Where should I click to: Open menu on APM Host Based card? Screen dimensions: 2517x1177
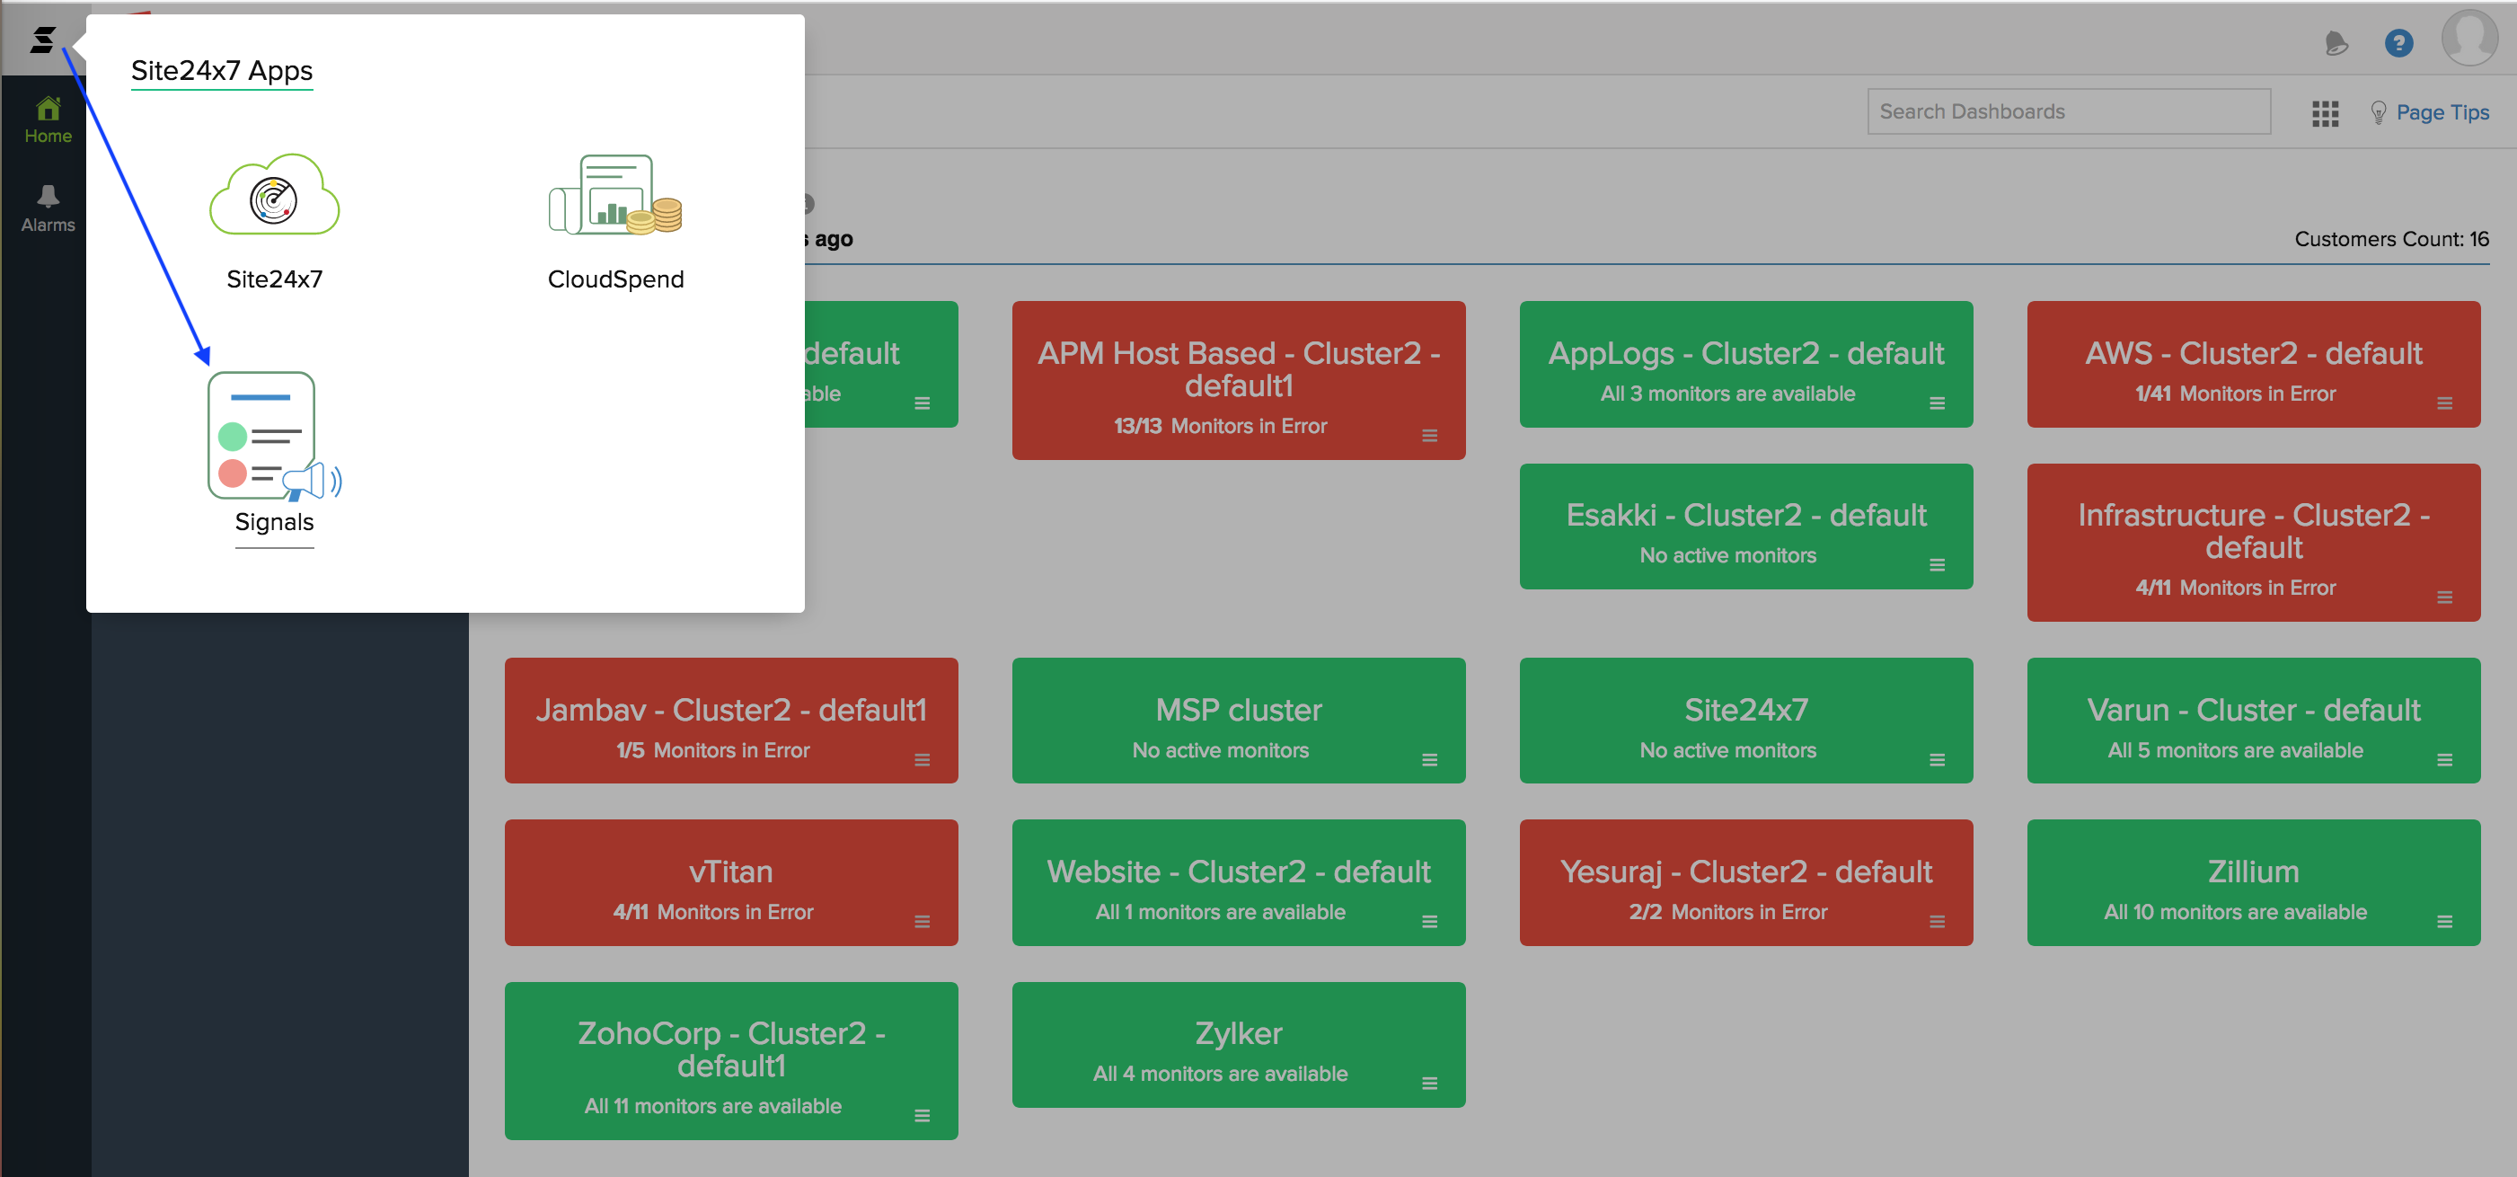pyautogui.click(x=1428, y=435)
